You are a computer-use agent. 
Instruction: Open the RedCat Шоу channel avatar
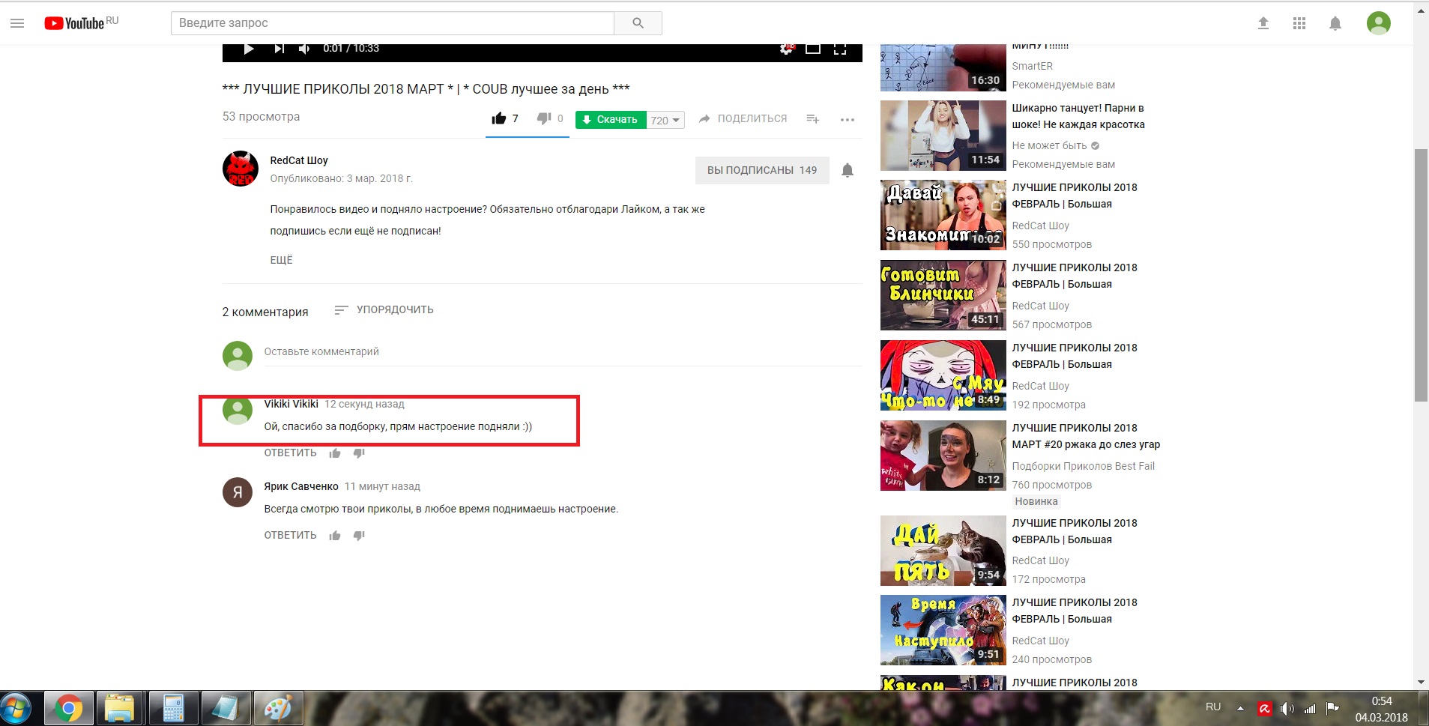coord(241,169)
